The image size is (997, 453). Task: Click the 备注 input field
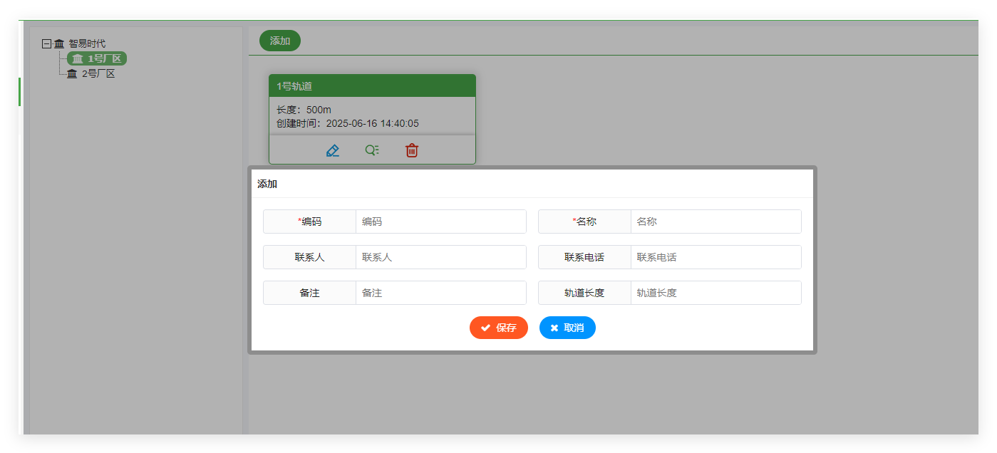[440, 293]
